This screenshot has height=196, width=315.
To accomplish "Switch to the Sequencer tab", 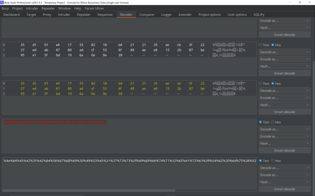I will click(x=105, y=15).
